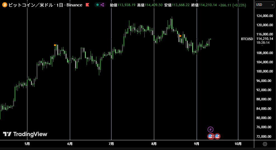Click the orange marker dot in August
The width and height of the screenshot is (276, 150).
point(180,36)
